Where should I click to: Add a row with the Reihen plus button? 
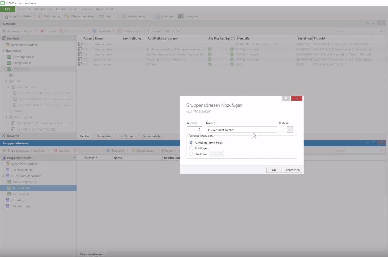(290, 130)
